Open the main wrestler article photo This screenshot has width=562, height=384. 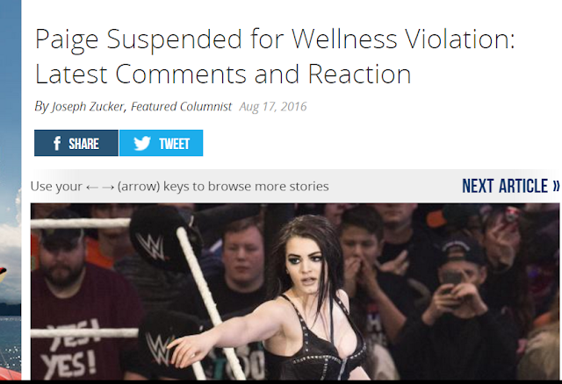(x=295, y=292)
